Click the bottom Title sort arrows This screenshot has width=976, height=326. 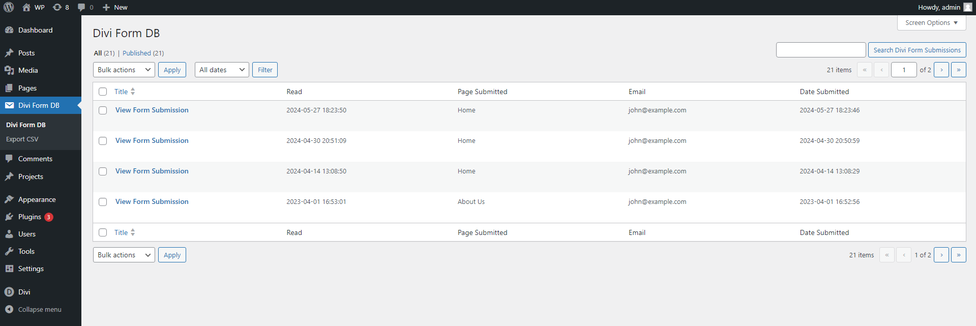tap(133, 232)
